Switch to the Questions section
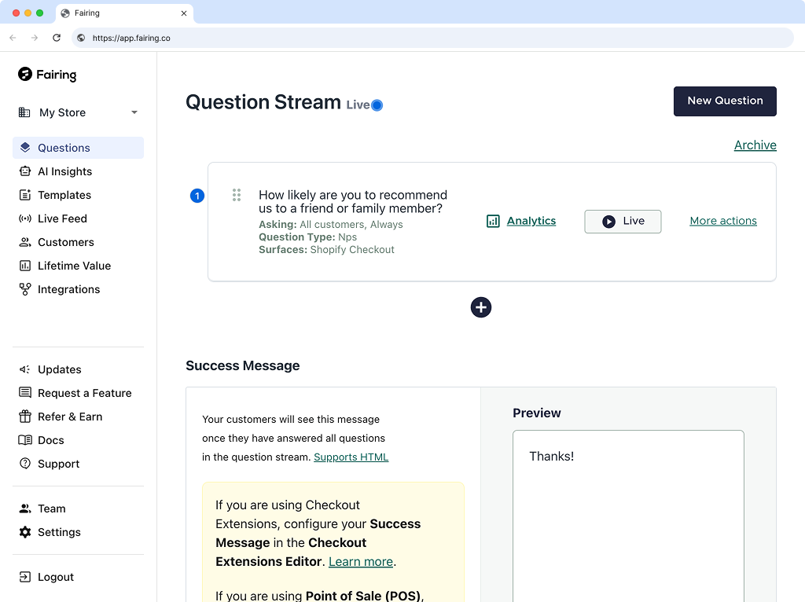Screen dimensions: 805x602 point(62,148)
